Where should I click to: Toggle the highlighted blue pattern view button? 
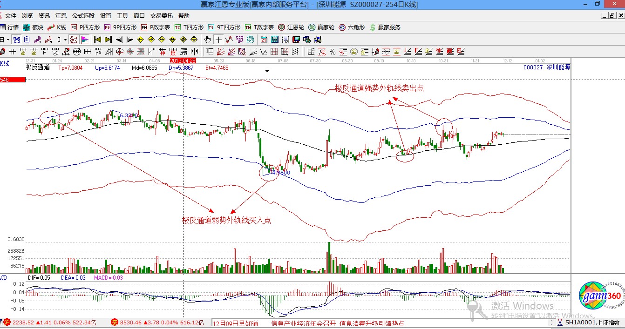coord(17,40)
